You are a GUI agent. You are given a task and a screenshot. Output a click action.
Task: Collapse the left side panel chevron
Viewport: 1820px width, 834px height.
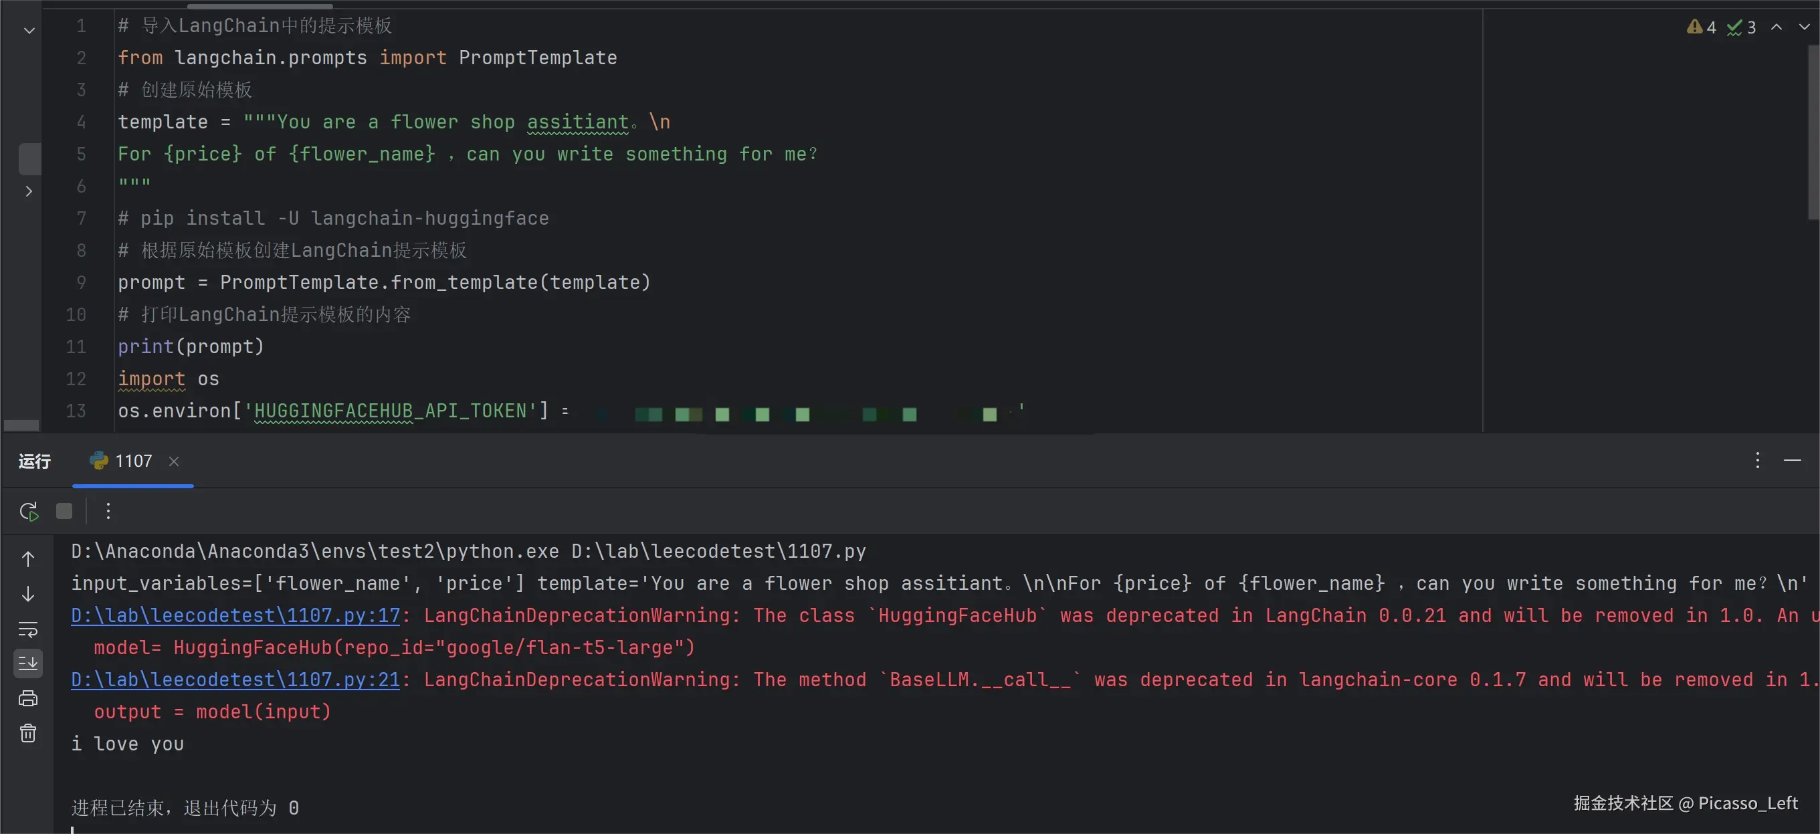pos(29,30)
